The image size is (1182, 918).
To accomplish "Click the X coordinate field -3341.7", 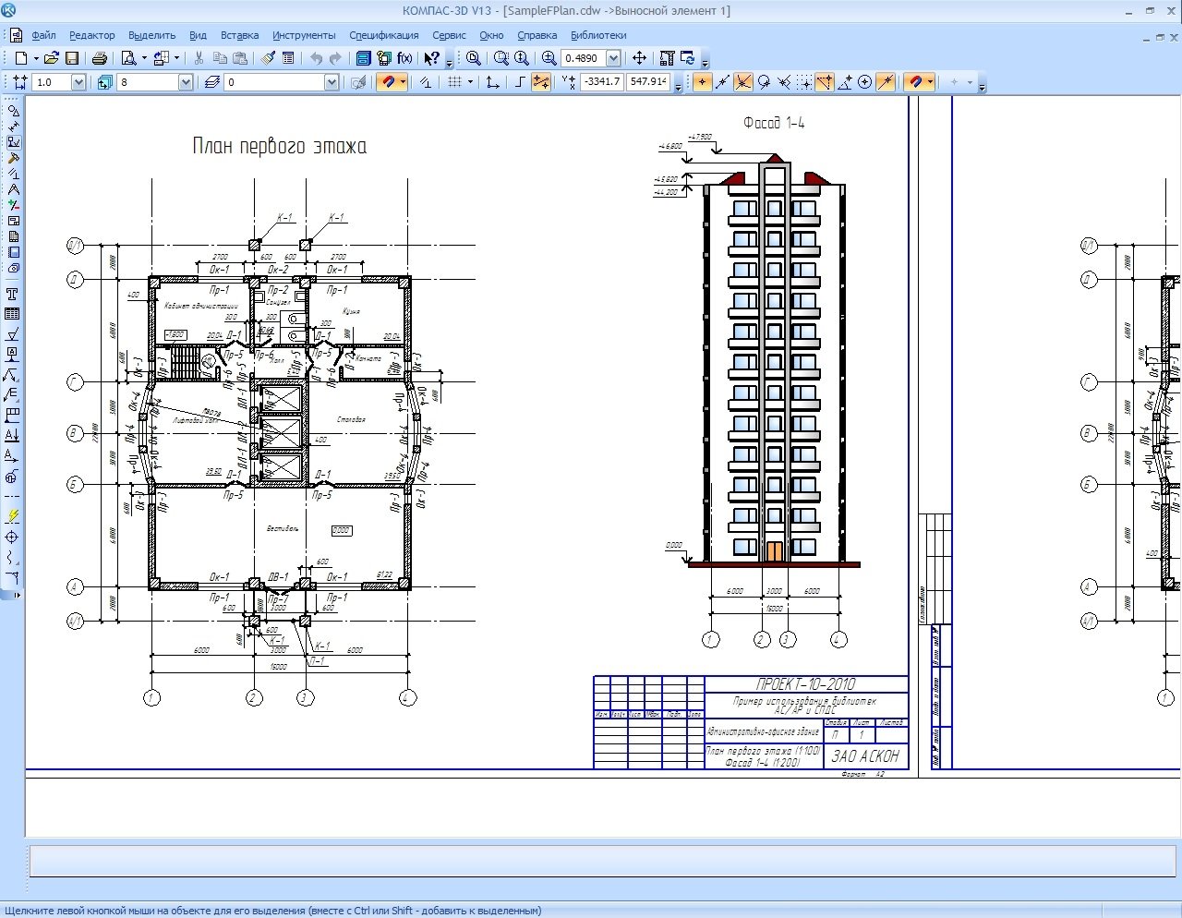I will tap(602, 82).
